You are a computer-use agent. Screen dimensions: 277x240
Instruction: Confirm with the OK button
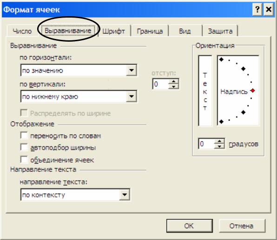[x=189, y=226]
